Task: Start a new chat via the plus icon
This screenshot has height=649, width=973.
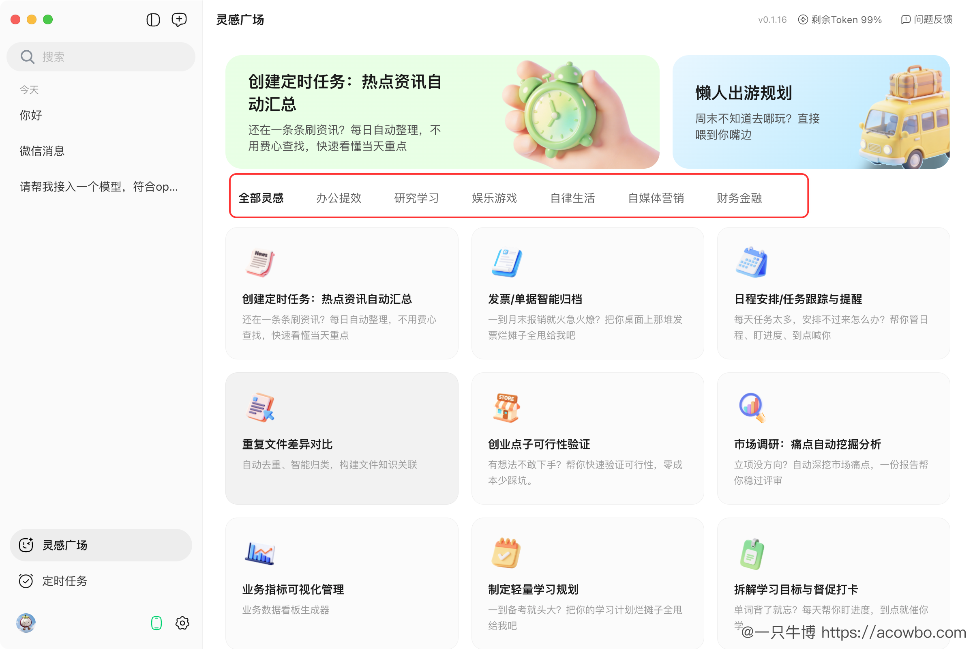Action: (x=179, y=19)
